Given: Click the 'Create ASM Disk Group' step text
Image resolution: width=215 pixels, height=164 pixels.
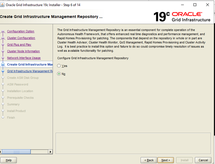Looking at the screenshot, I should 23,78.
